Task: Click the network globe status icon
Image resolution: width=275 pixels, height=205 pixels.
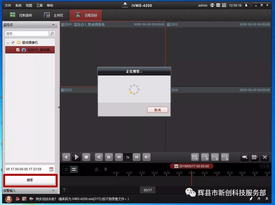Action: [x=212, y=5]
